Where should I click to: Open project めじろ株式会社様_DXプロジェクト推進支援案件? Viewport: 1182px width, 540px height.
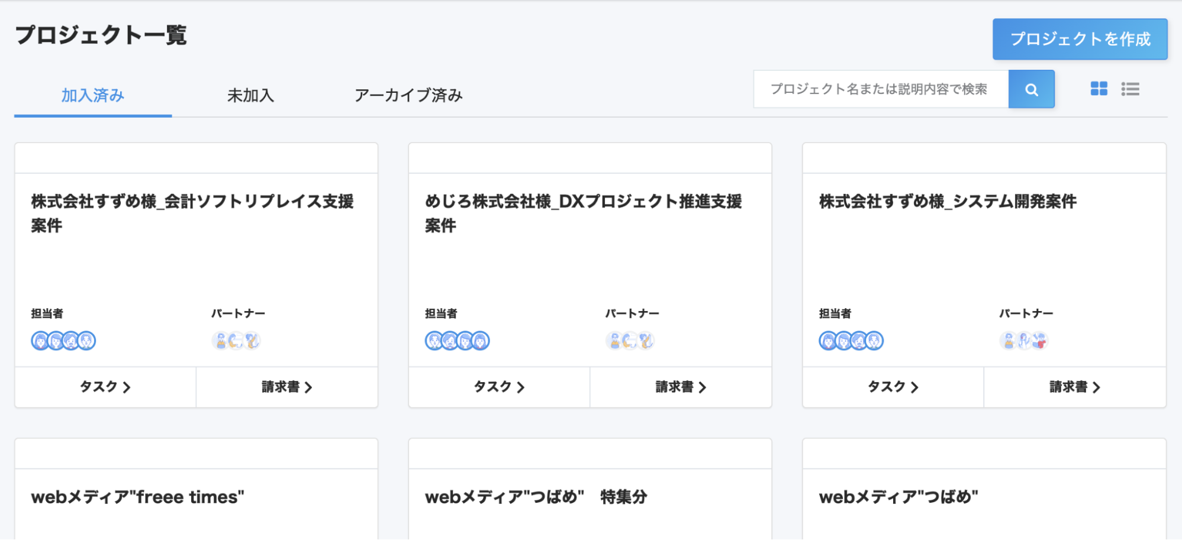point(583,213)
